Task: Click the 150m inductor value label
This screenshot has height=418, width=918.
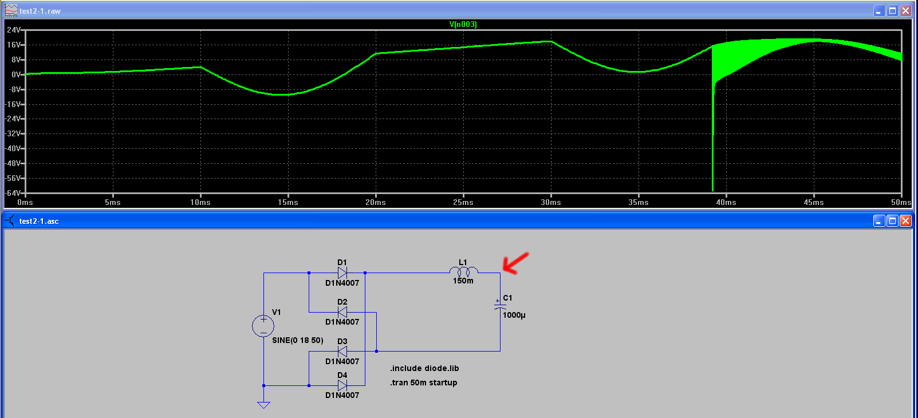Action: click(463, 281)
